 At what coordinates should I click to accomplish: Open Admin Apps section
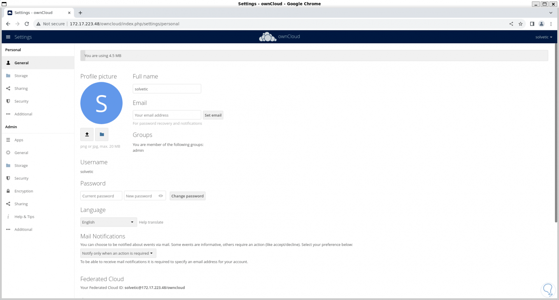[x=38, y=140]
